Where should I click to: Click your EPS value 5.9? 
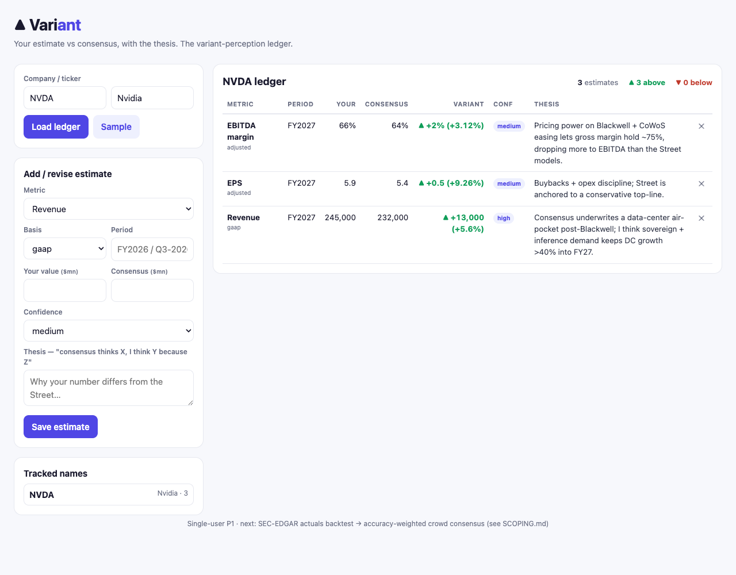pos(350,183)
